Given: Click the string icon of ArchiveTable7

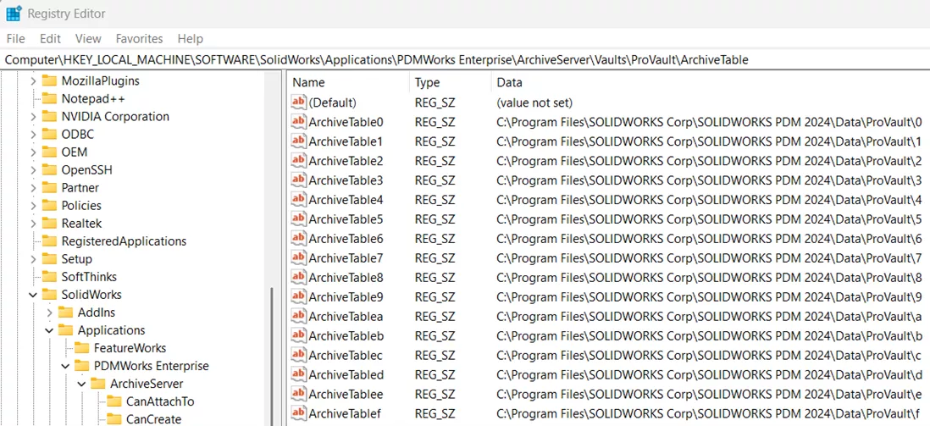Looking at the screenshot, I should [x=299, y=258].
